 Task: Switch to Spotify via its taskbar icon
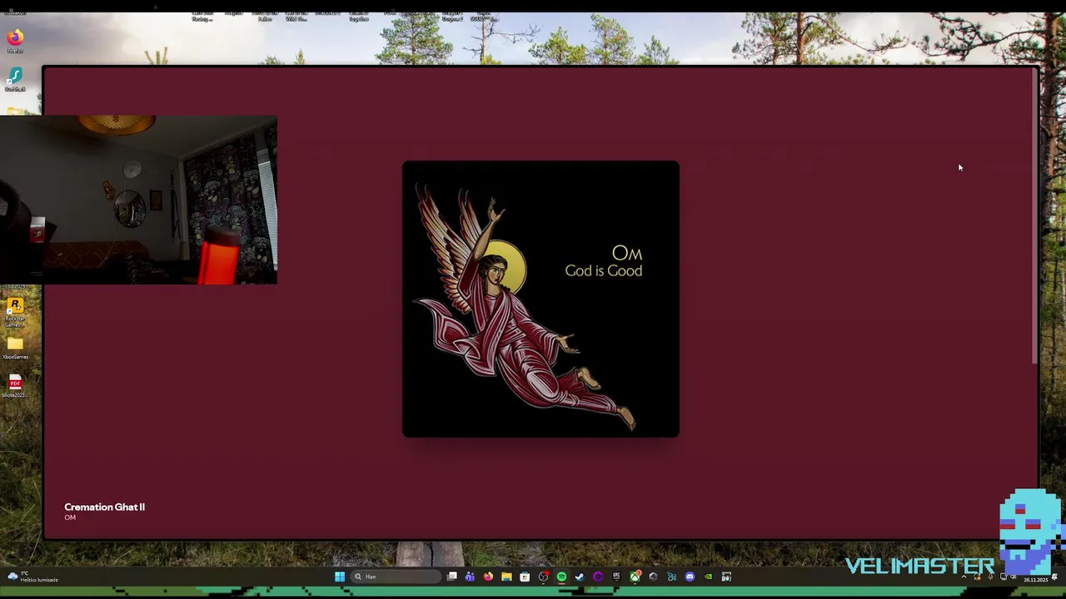click(561, 577)
